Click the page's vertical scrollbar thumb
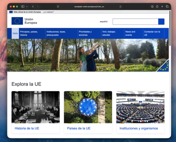 (170, 28)
